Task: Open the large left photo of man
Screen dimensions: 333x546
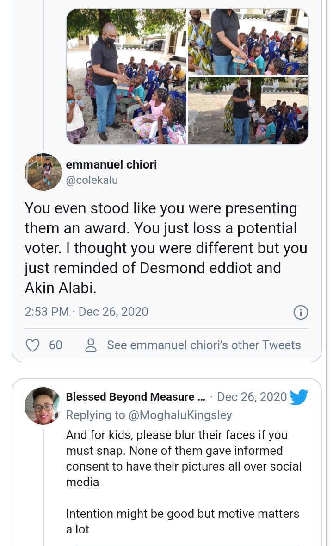Action: (126, 76)
